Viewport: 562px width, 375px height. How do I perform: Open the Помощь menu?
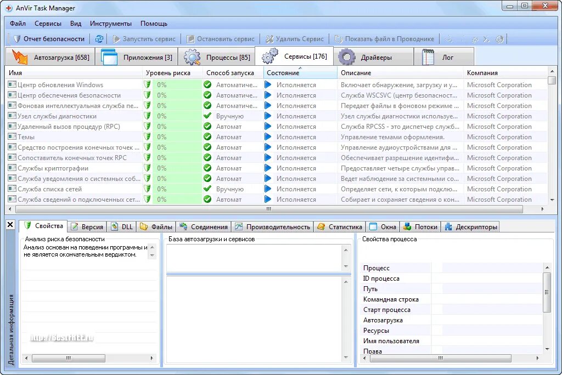154,23
